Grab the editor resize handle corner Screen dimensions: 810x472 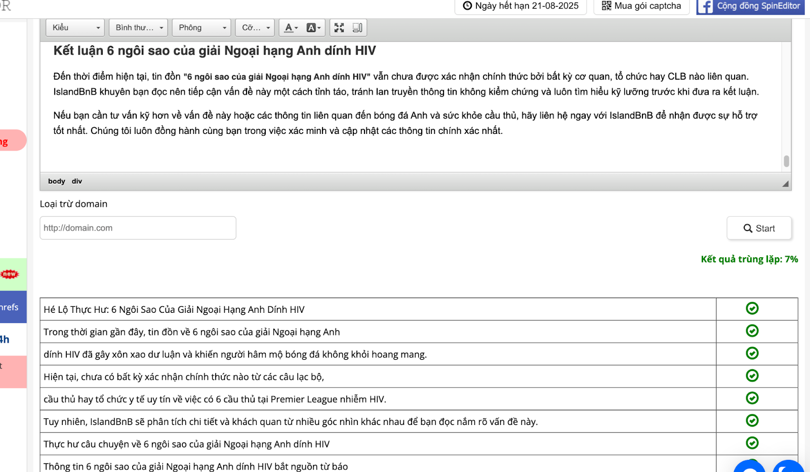[785, 184]
